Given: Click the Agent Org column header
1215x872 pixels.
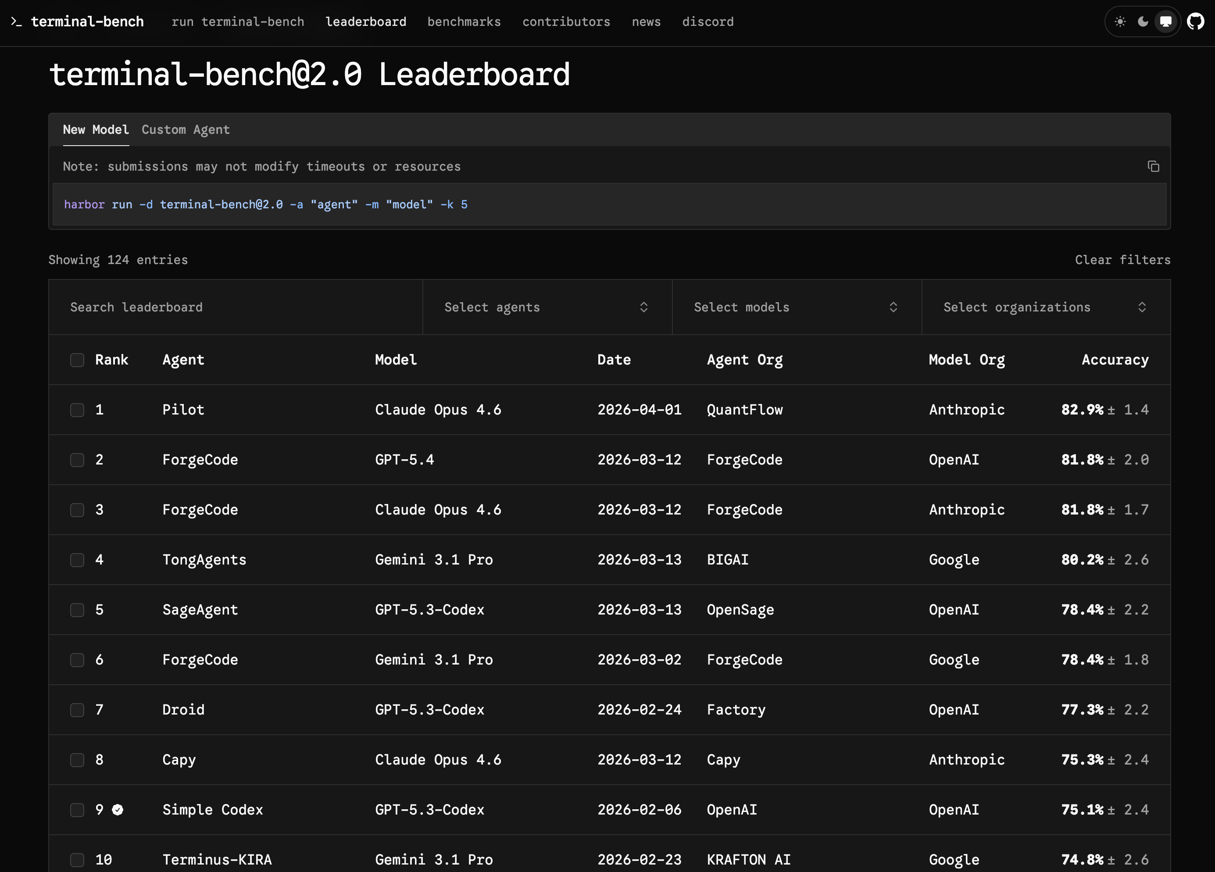Looking at the screenshot, I should click(745, 360).
